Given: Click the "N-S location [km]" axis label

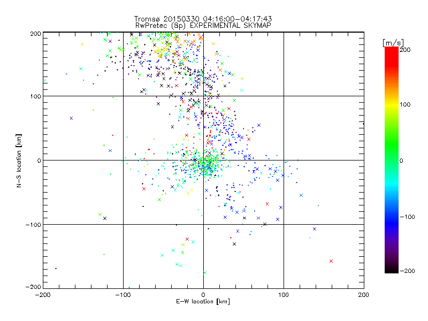Looking at the screenshot, I should coord(19,160).
